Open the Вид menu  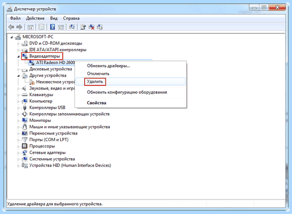click(54, 18)
